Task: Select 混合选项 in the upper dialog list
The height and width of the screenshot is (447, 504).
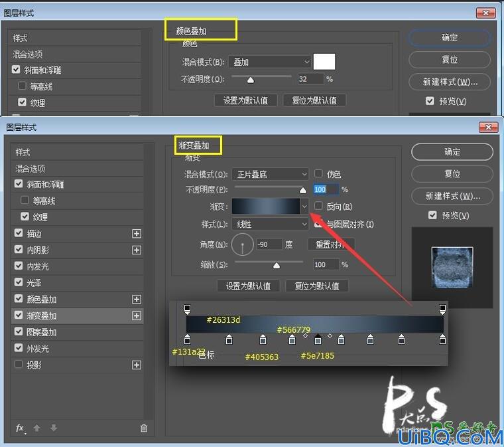Action: pyautogui.click(x=74, y=54)
